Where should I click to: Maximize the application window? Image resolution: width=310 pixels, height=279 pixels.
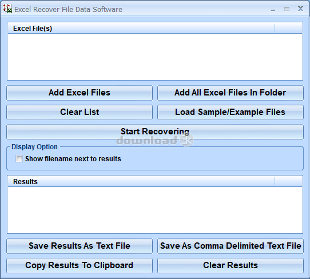pyautogui.click(x=287, y=9)
